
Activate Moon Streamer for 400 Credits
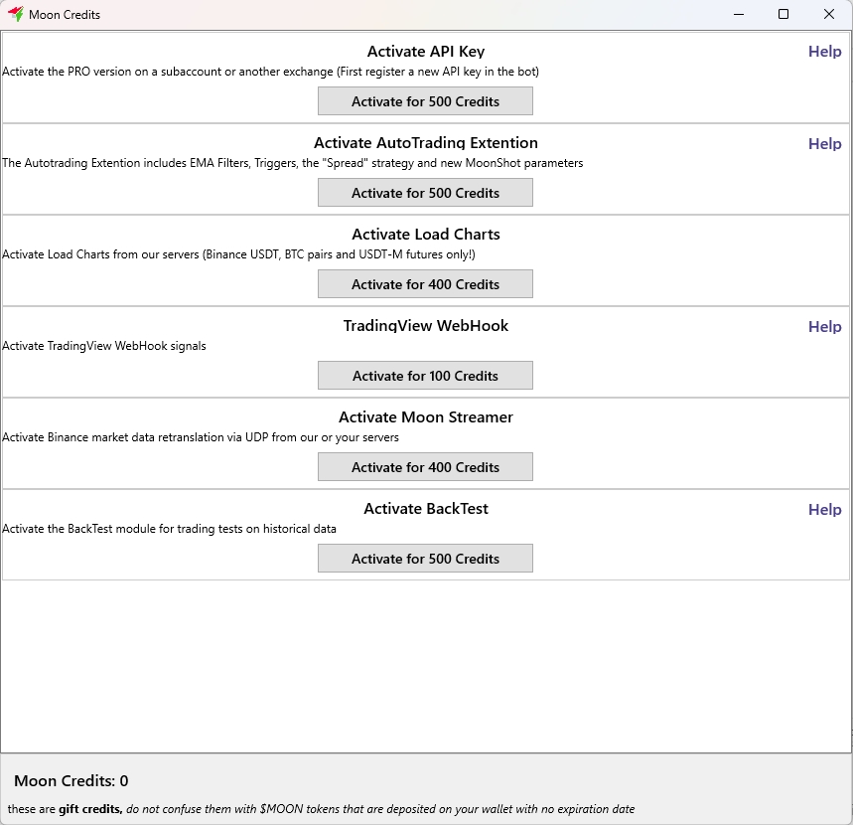click(425, 467)
